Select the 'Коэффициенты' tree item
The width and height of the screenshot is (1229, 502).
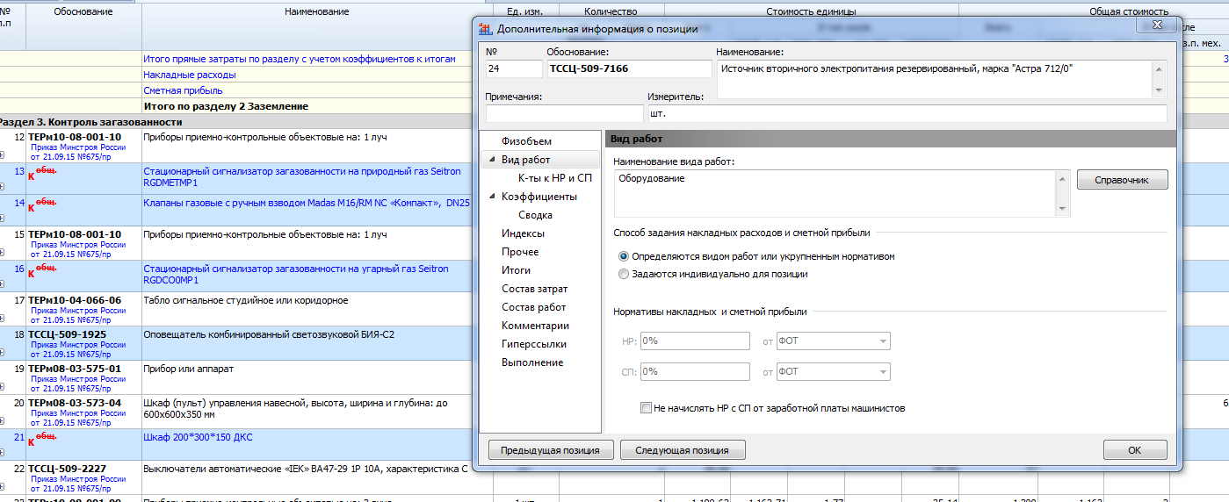(539, 197)
